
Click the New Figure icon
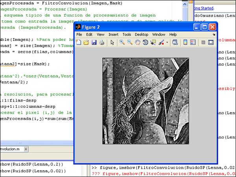(79, 42)
